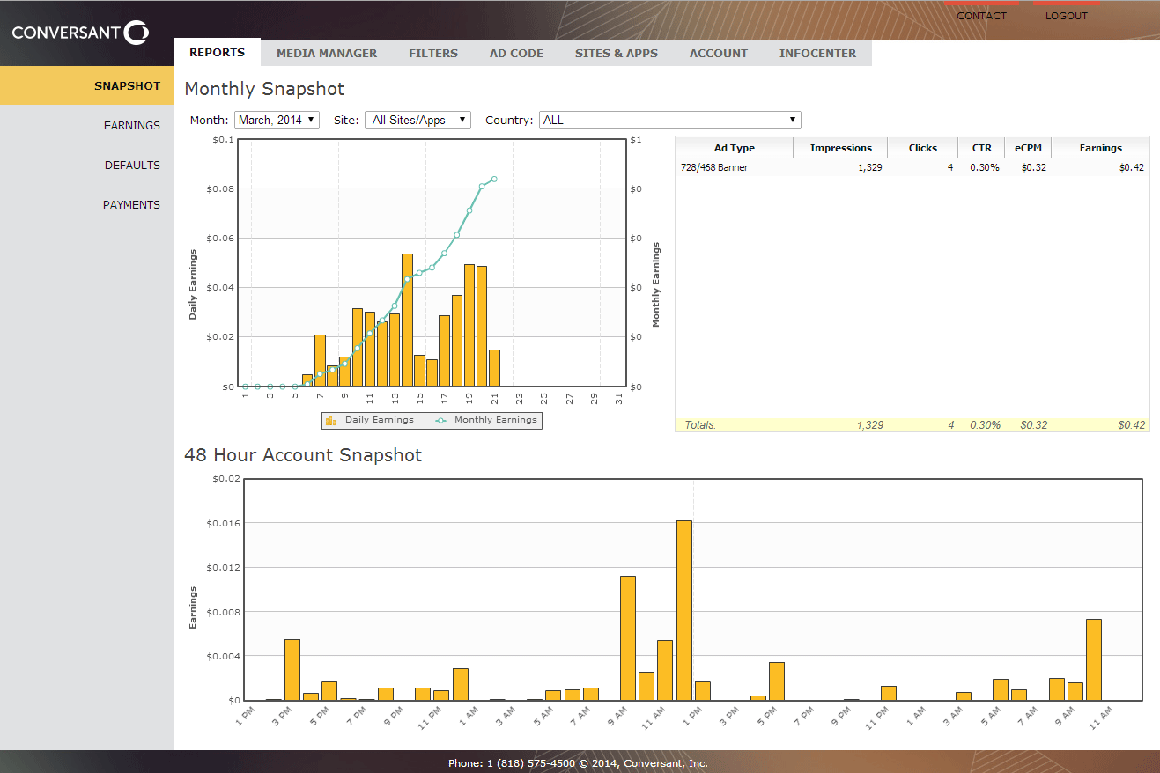Open the Month dropdown showing March, 2014

pos(277,120)
